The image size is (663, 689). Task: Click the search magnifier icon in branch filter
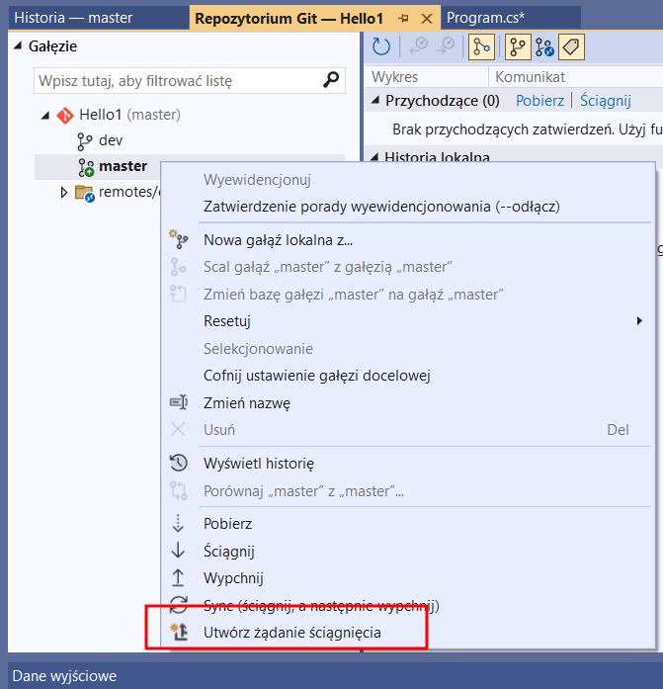[331, 80]
